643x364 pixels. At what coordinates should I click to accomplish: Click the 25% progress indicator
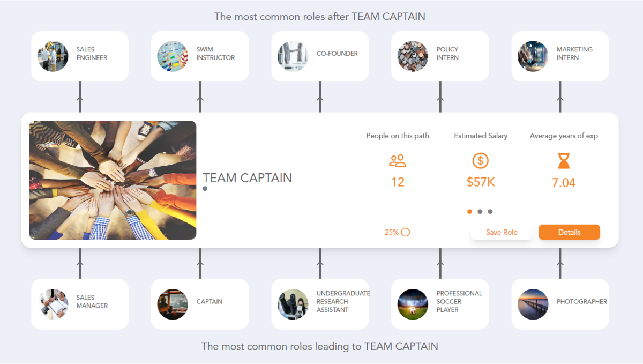(398, 232)
